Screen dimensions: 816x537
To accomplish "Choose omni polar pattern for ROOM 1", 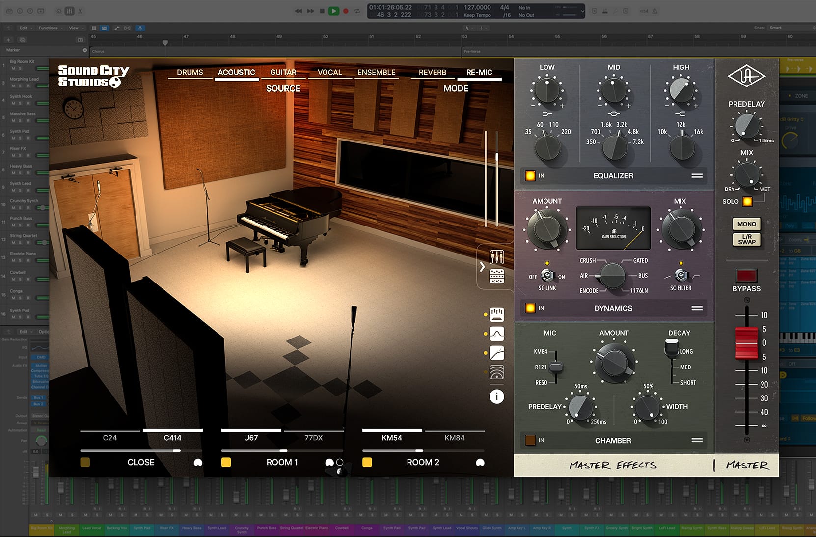I will 340,462.
